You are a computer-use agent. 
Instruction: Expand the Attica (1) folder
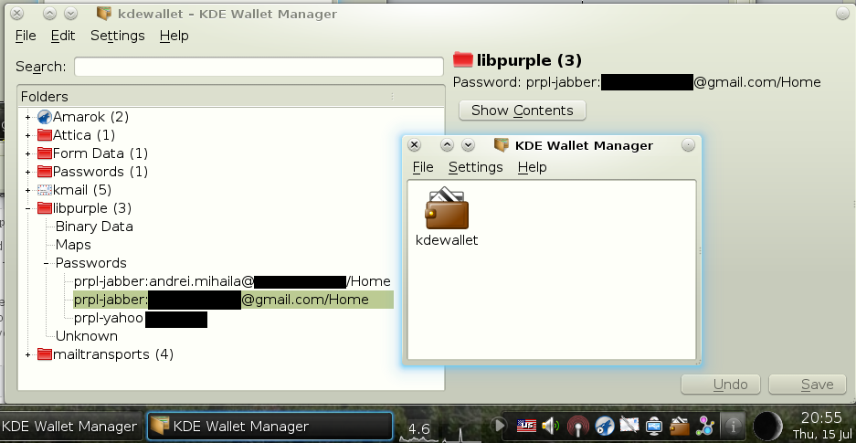27,135
